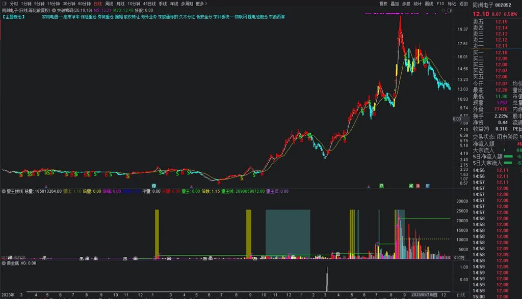Viewport: 522px width, 299px height.
Task: Click the 日线 label at bottom axis
Action: click(460, 295)
